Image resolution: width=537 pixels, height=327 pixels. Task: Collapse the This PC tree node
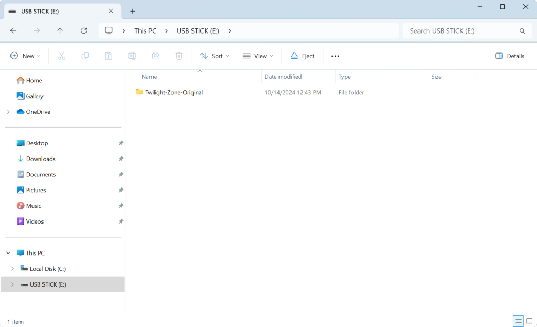[8, 253]
